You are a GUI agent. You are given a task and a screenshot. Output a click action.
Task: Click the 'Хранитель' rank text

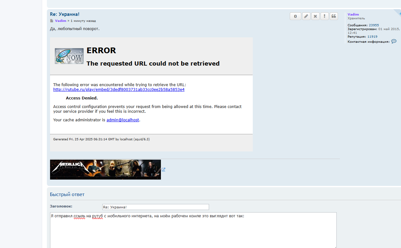(x=356, y=18)
